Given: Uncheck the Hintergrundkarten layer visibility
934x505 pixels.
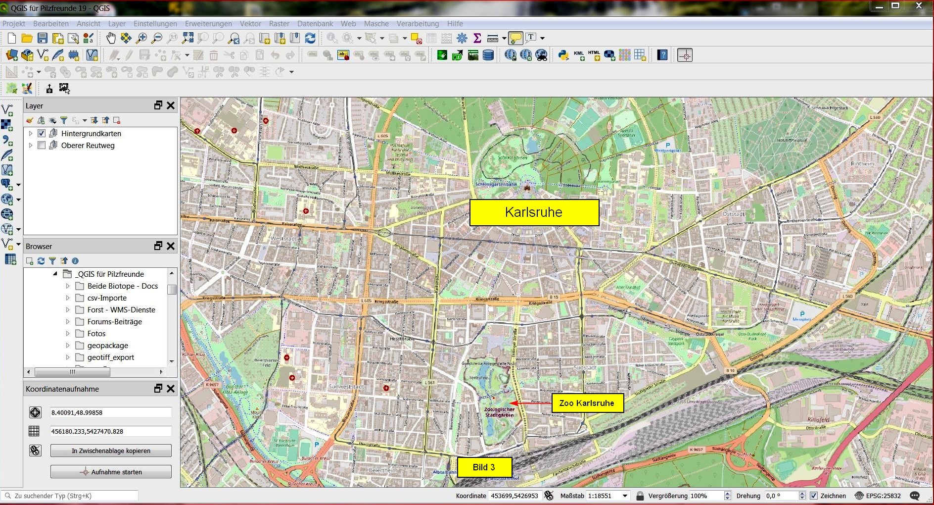Looking at the screenshot, I should pyautogui.click(x=42, y=133).
